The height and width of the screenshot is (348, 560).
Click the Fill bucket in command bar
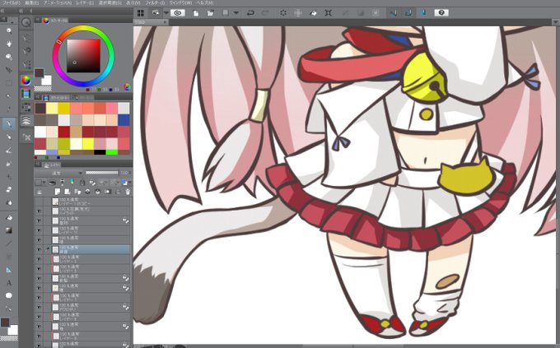pos(313,13)
